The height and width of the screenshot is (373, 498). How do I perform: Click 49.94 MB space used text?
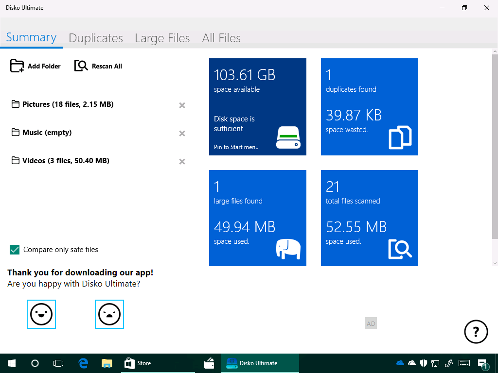[245, 232]
